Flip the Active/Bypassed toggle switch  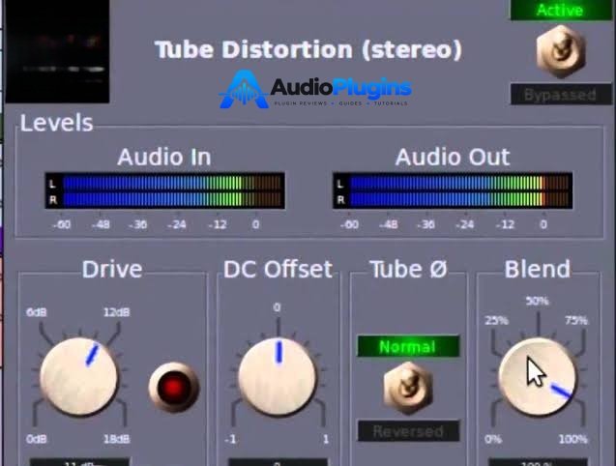tap(561, 51)
